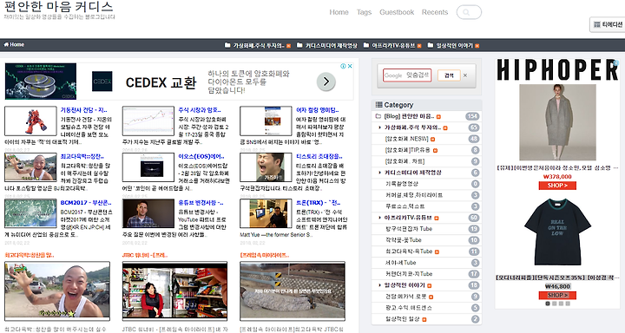
Task: Click the shouting man meme thumbnail
Action: coord(266,167)
